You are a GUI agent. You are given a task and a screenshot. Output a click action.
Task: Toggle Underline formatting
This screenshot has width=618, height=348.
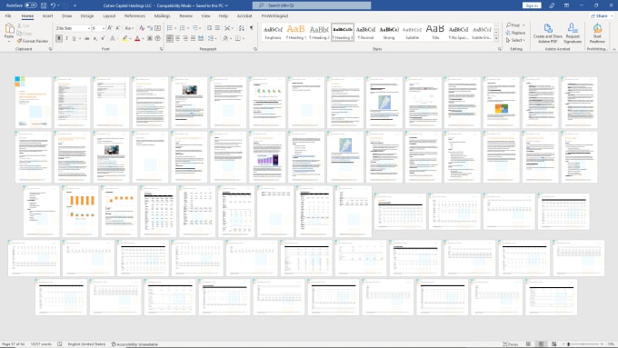tap(74, 39)
